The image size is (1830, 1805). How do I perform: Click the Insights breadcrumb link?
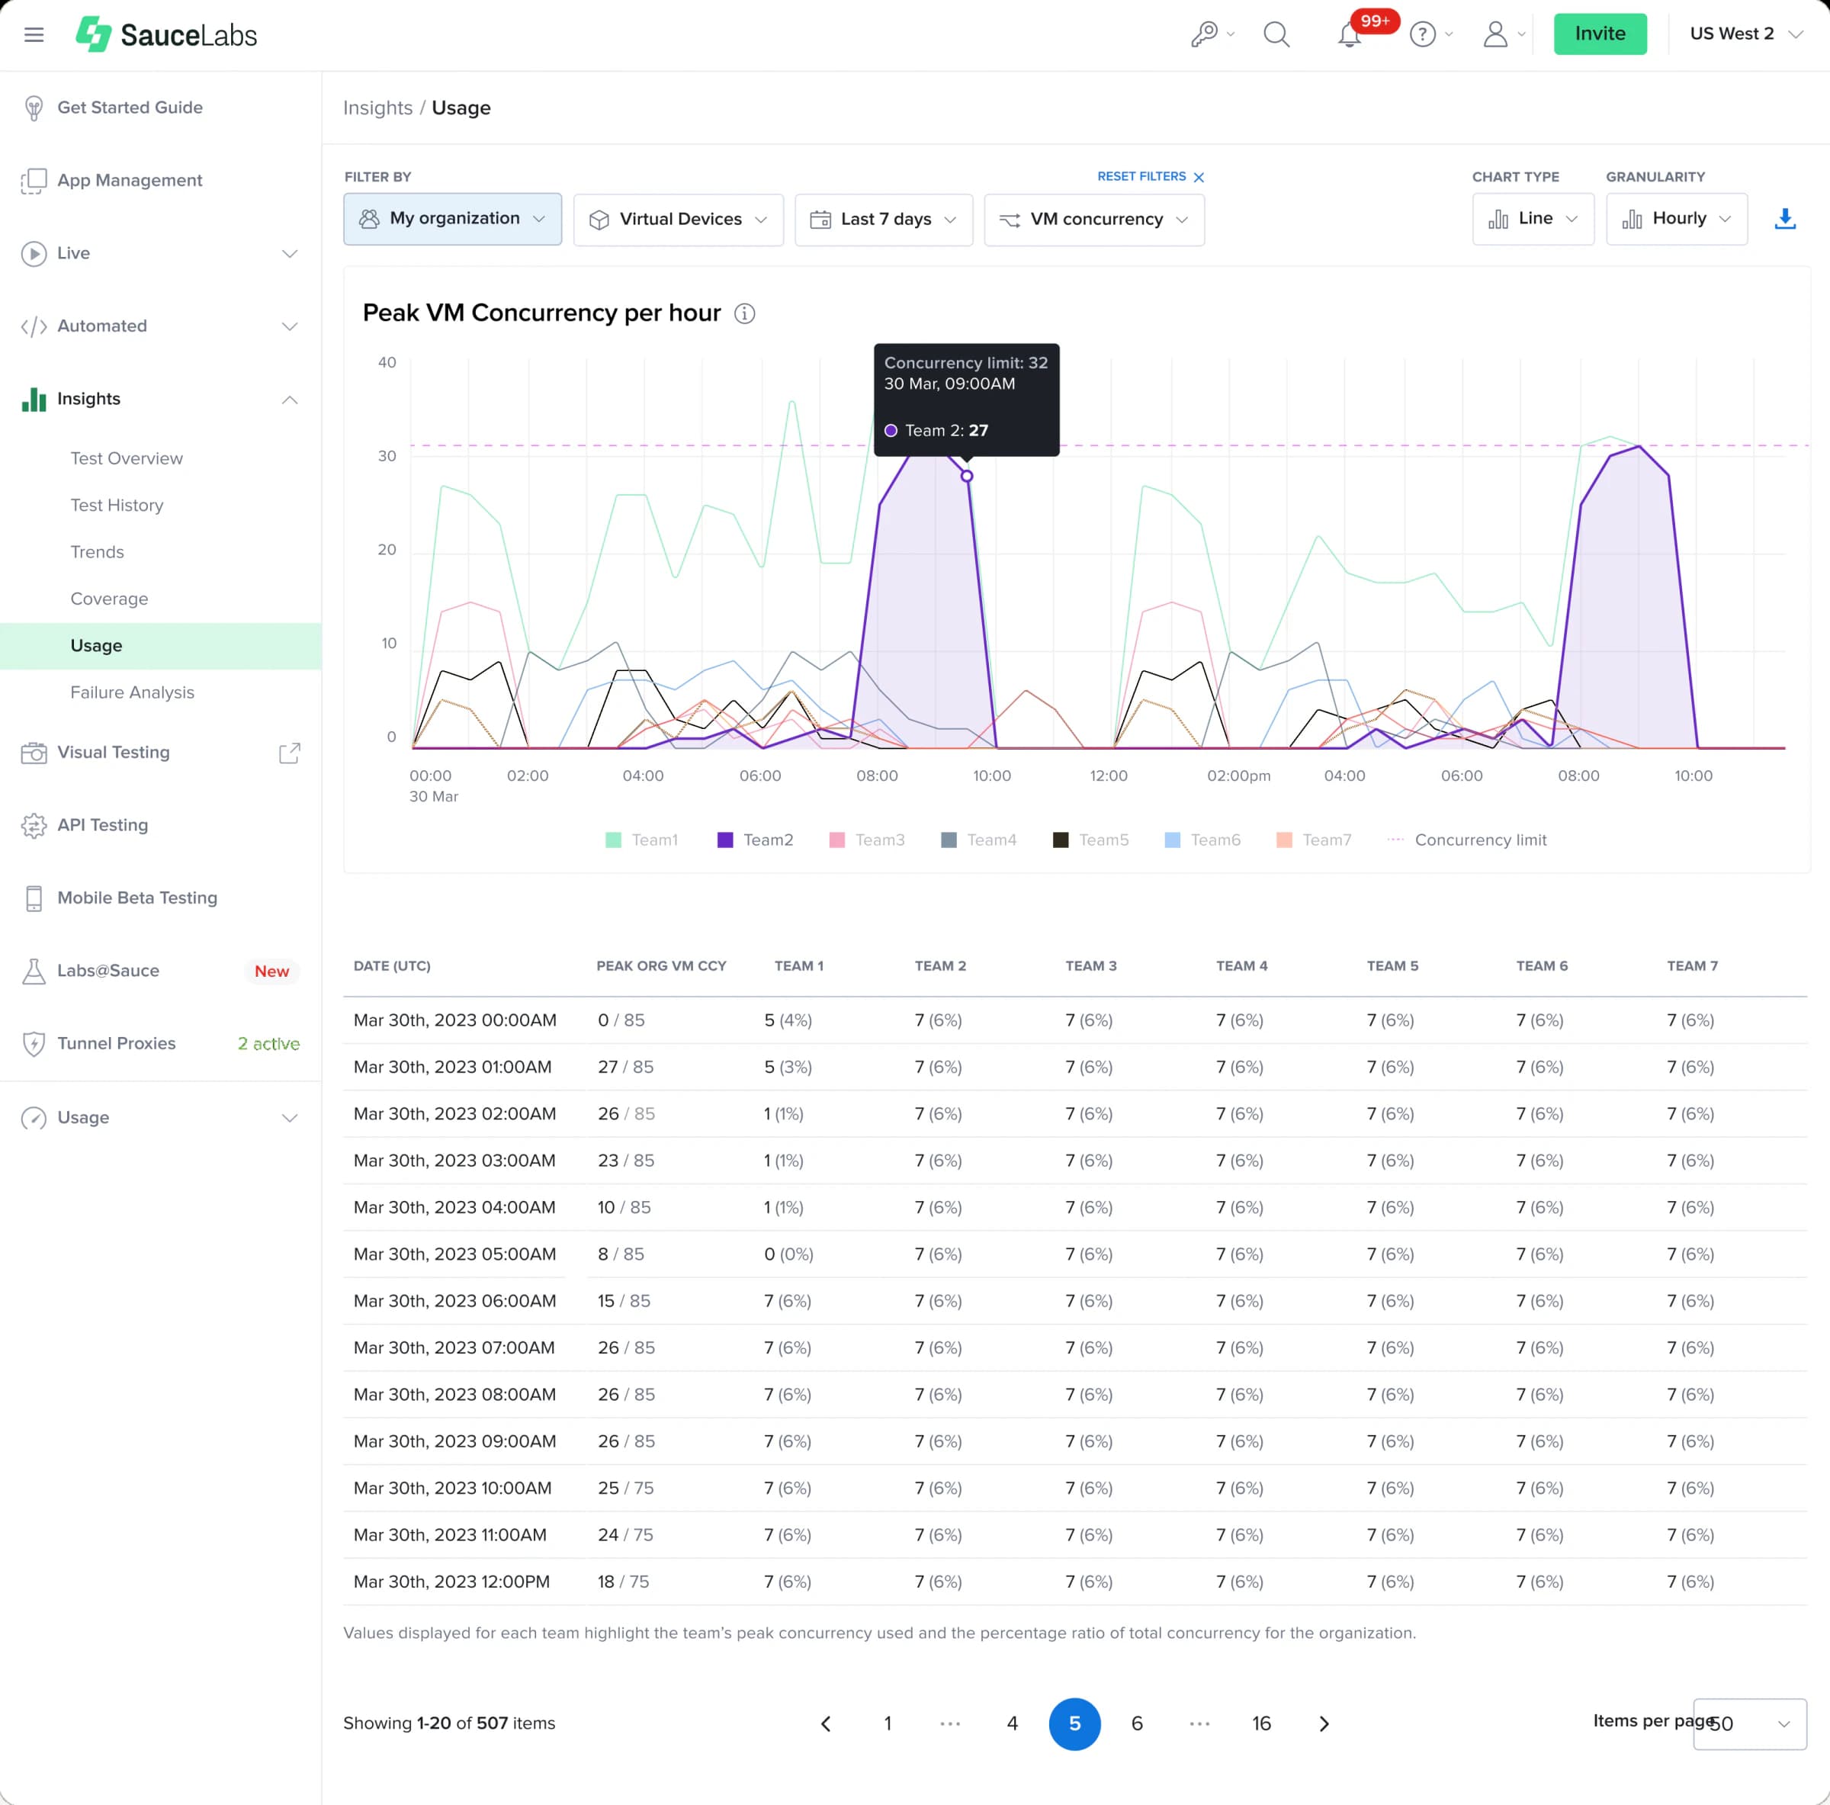(378, 108)
